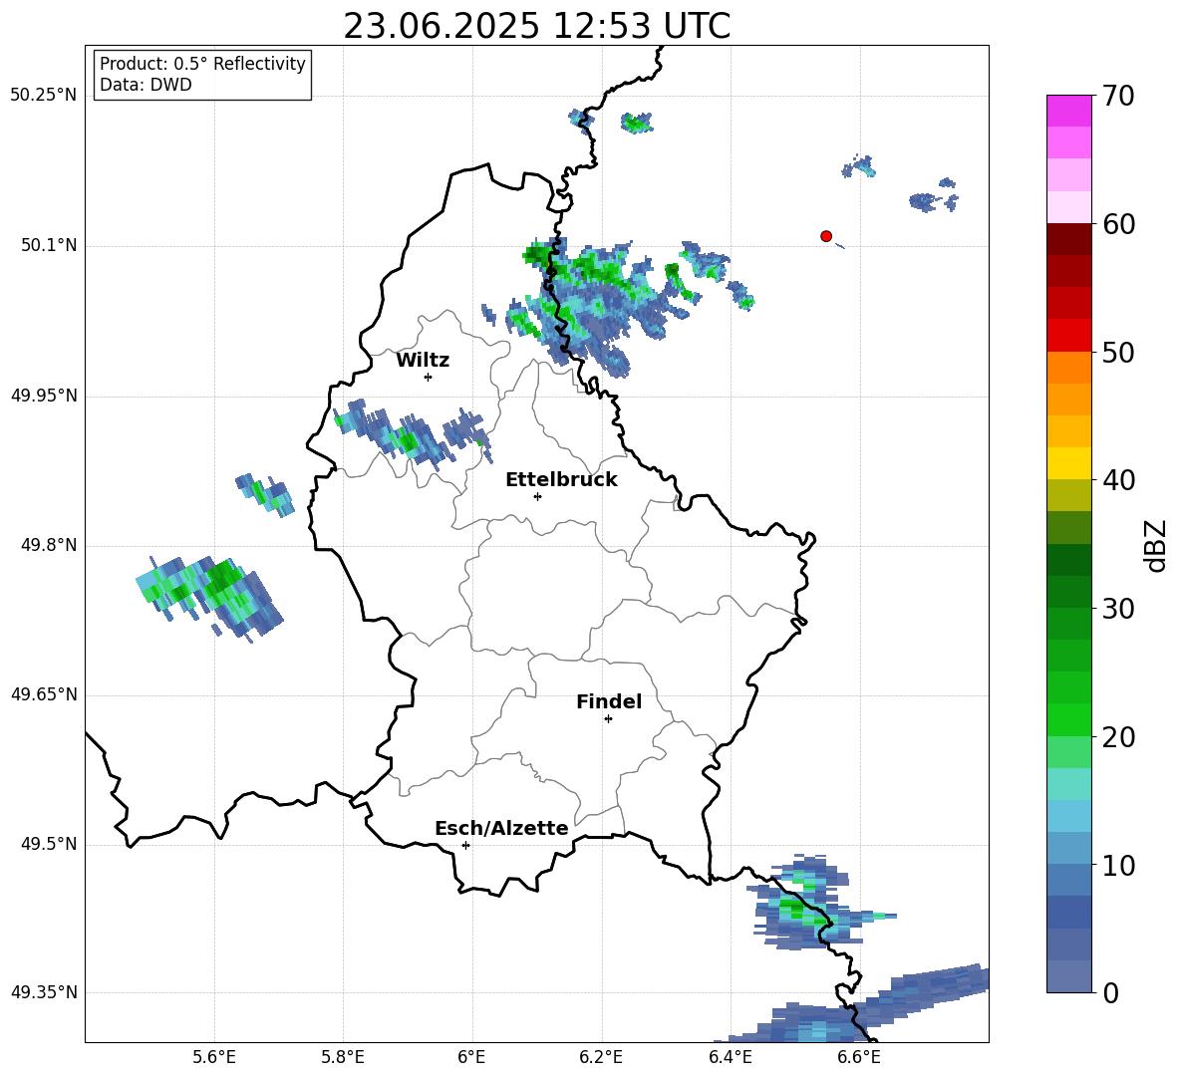This screenshot has height=1077, width=1180.
Task: Click the "Product: 0.5° Reflectivity" text
Action: click(202, 64)
